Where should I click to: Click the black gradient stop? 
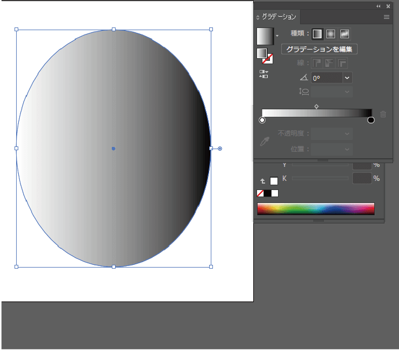click(370, 120)
